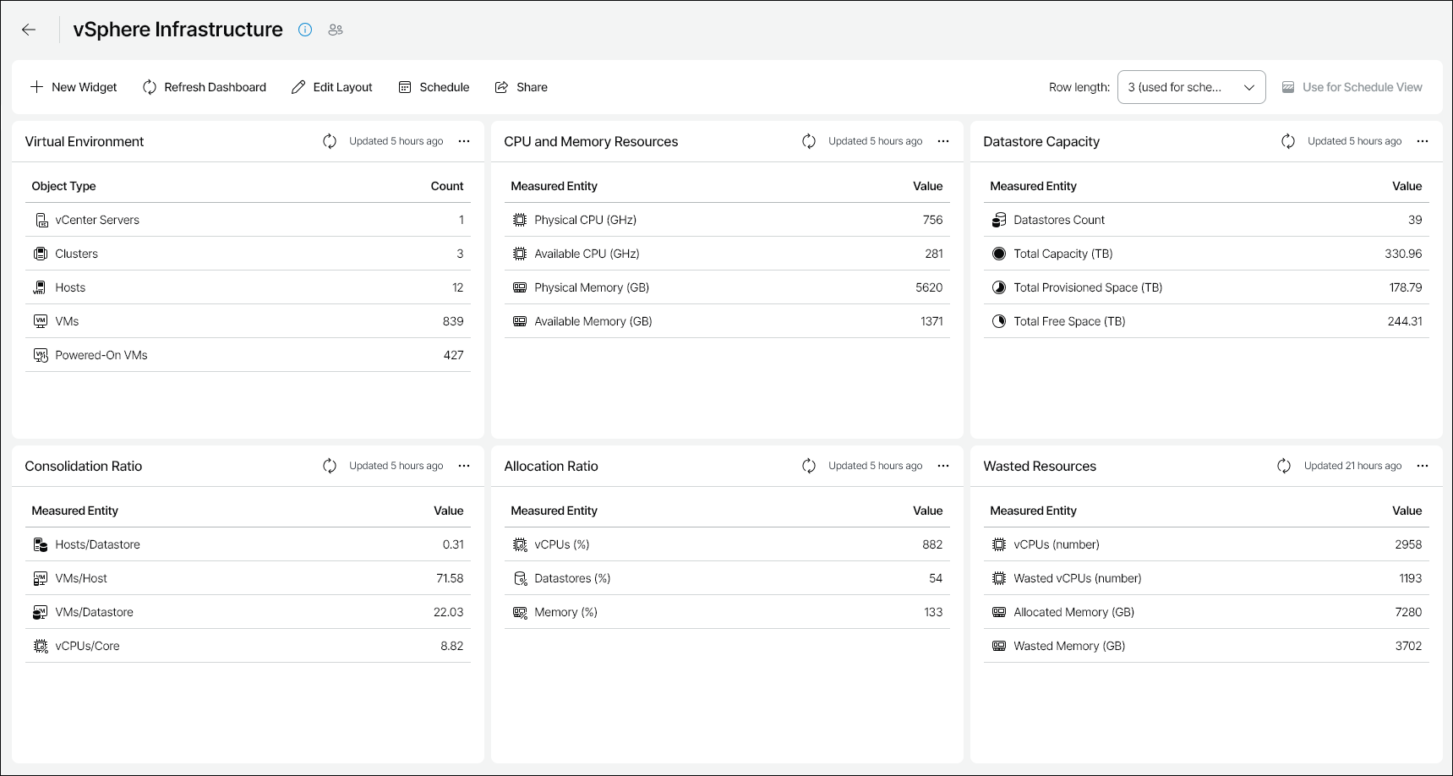Select the VMs/Host label

[81, 578]
